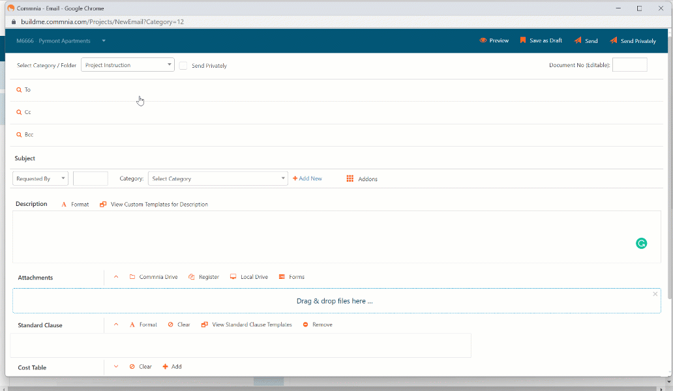The width and height of the screenshot is (673, 391).
Task: Open the Addons grid icon
Action: 350,179
